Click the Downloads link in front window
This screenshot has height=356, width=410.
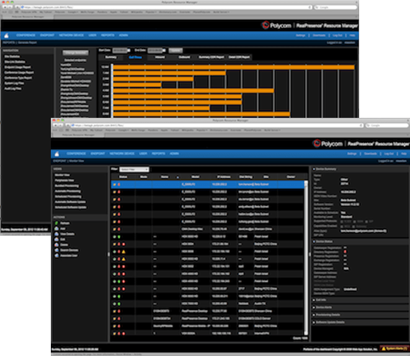tap(370, 154)
